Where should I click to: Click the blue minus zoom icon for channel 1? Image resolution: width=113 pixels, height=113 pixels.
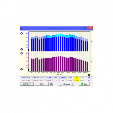[x=22, y=49]
